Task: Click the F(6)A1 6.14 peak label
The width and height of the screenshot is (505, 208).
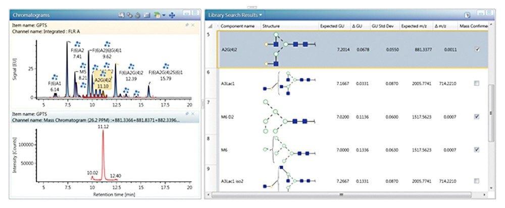Action: click(56, 87)
